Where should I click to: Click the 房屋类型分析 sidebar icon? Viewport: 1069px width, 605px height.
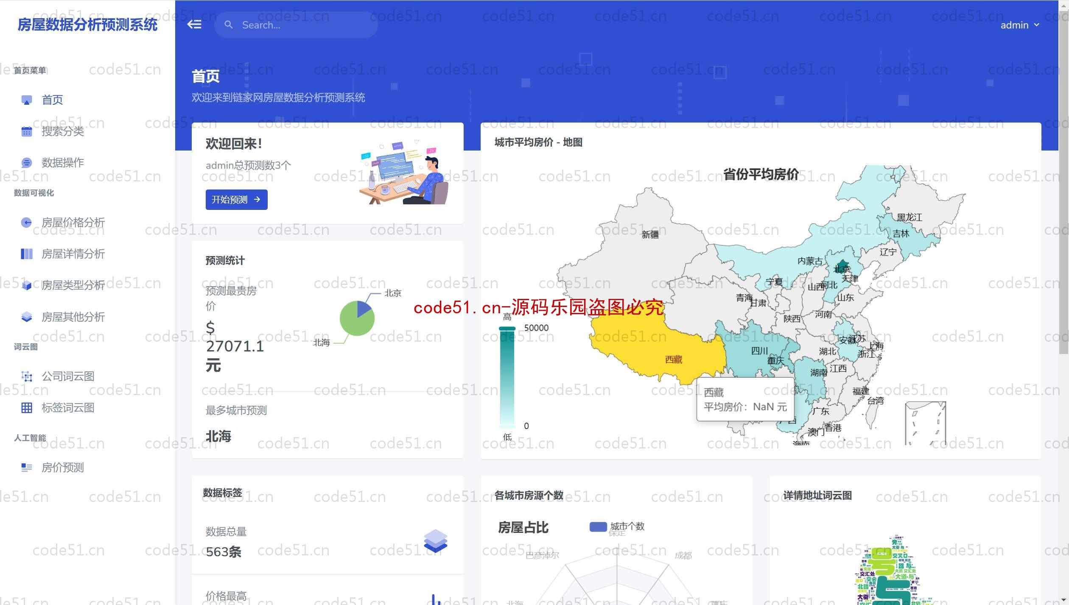click(26, 285)
